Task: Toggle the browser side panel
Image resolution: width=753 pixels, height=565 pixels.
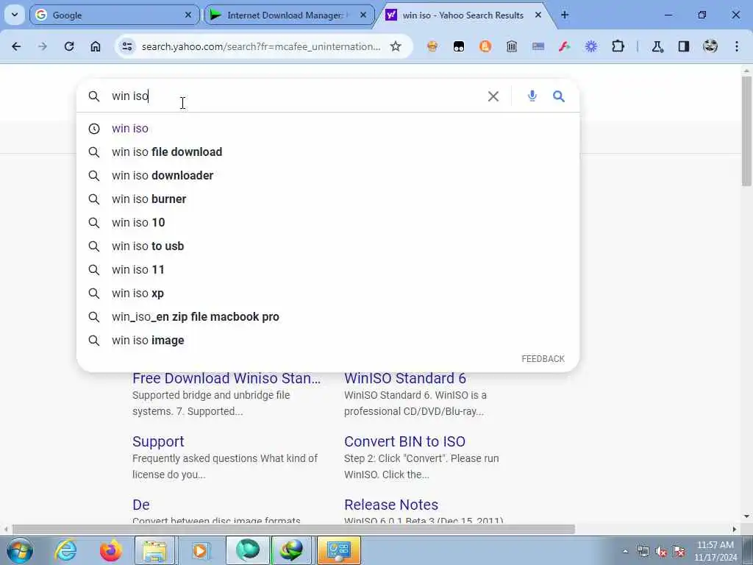Action: (x=684, y=46)
